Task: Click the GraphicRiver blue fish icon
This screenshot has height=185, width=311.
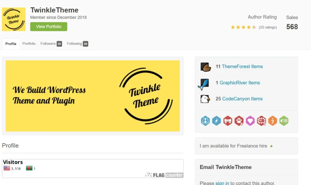Action: coord(204,84)
